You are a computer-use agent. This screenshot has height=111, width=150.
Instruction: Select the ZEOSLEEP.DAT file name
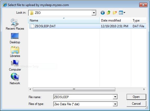[45, 26]
